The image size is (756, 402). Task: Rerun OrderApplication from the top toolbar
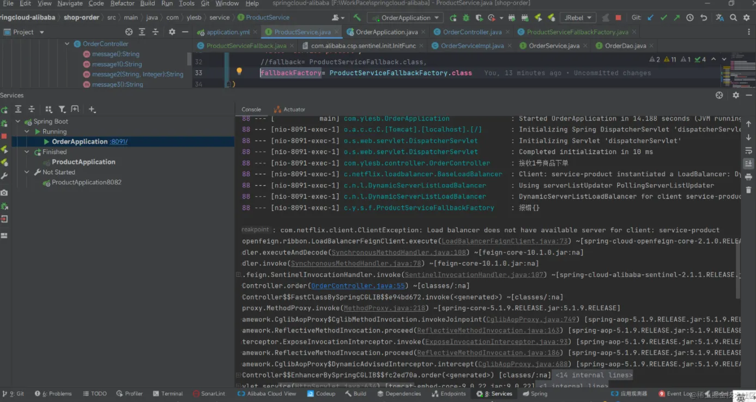[x=453, y=17]
